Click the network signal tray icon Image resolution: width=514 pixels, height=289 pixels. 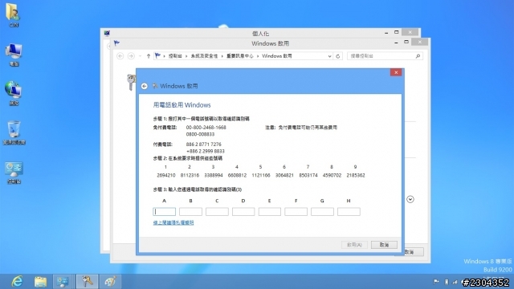[x=455, y=282]
